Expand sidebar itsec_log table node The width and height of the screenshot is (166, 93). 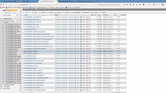coord(3,30)
